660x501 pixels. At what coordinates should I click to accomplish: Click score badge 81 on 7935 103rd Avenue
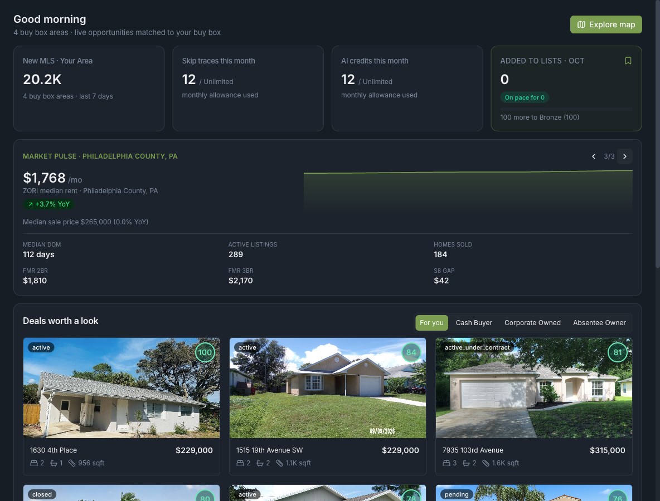618,352
